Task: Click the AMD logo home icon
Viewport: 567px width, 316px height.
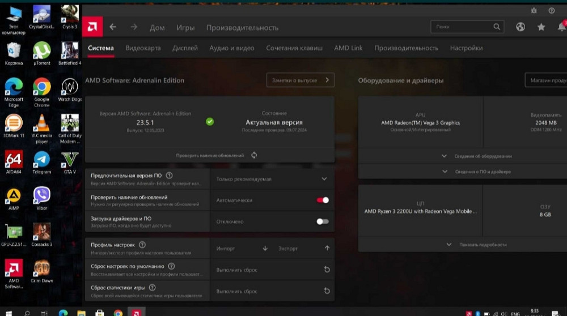Action: (x=92, y=27)
